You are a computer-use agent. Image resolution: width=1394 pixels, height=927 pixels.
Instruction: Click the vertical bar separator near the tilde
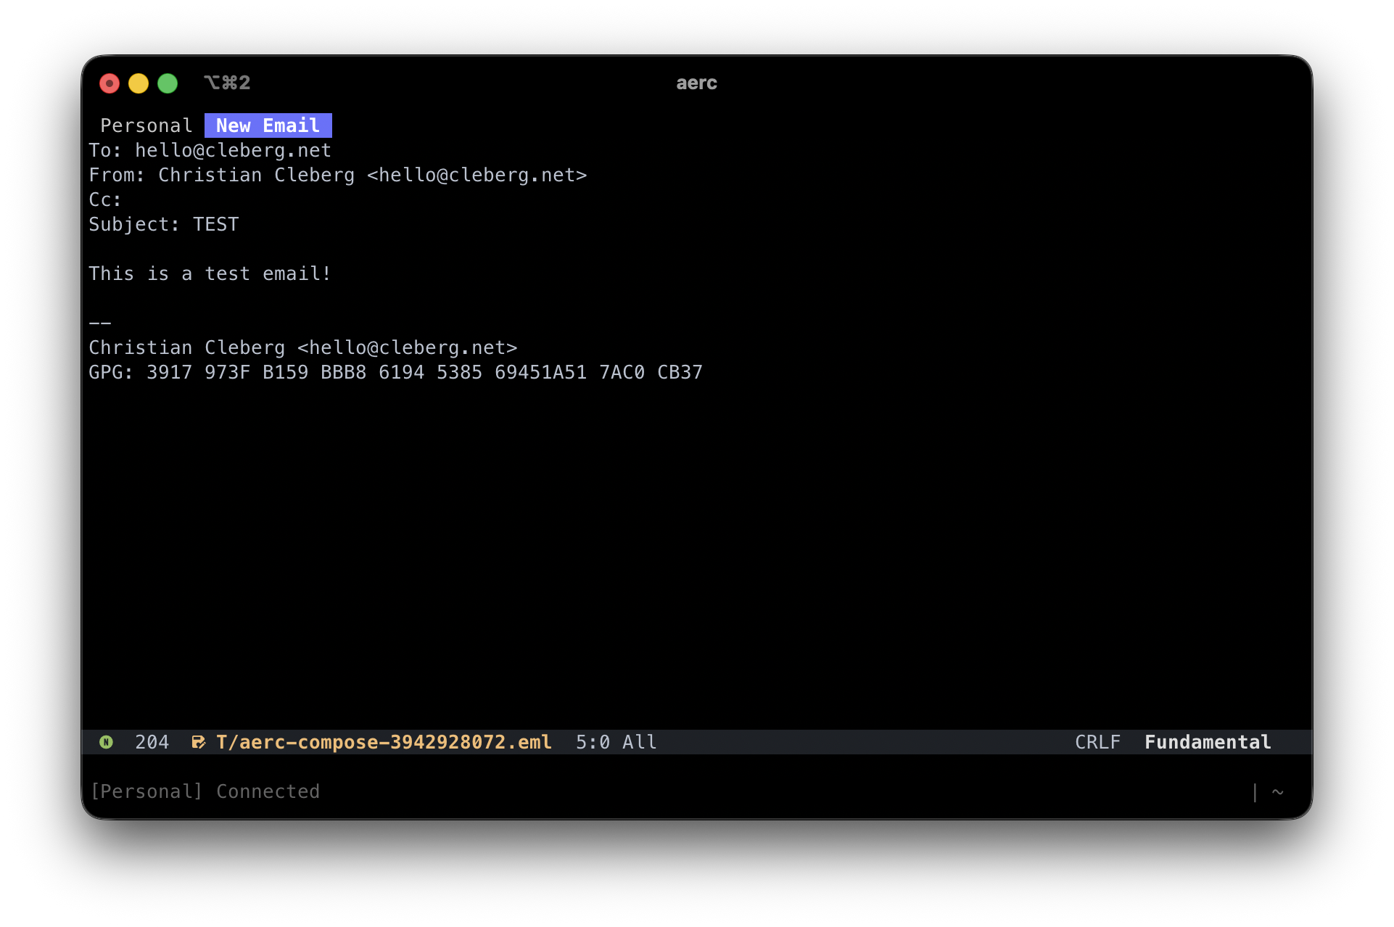click(1256, 791)
